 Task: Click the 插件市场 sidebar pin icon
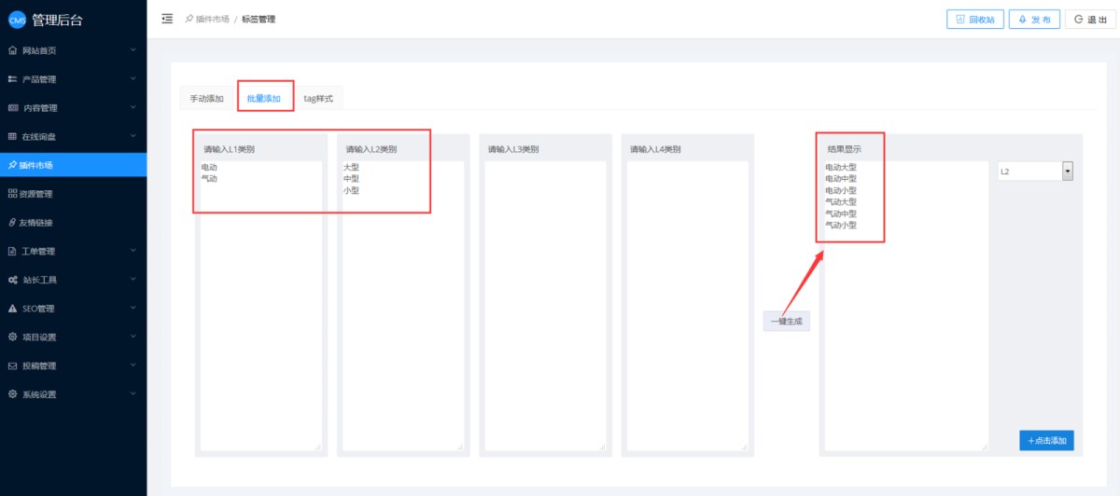pos(12,165)
